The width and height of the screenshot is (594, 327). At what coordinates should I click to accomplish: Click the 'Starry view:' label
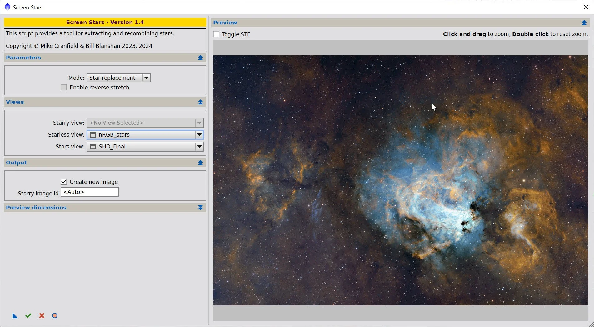click(69, 123)
